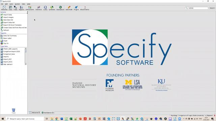
Task: Start a New Data Set
Action: (x=7, y=20)
